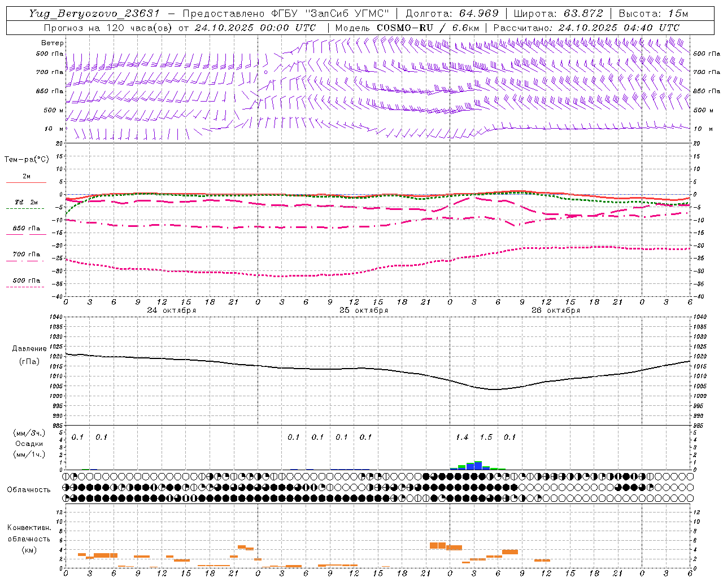Click the Облачность cloud cover label
This screenshot has width=723, height=578.
[29, 489]
